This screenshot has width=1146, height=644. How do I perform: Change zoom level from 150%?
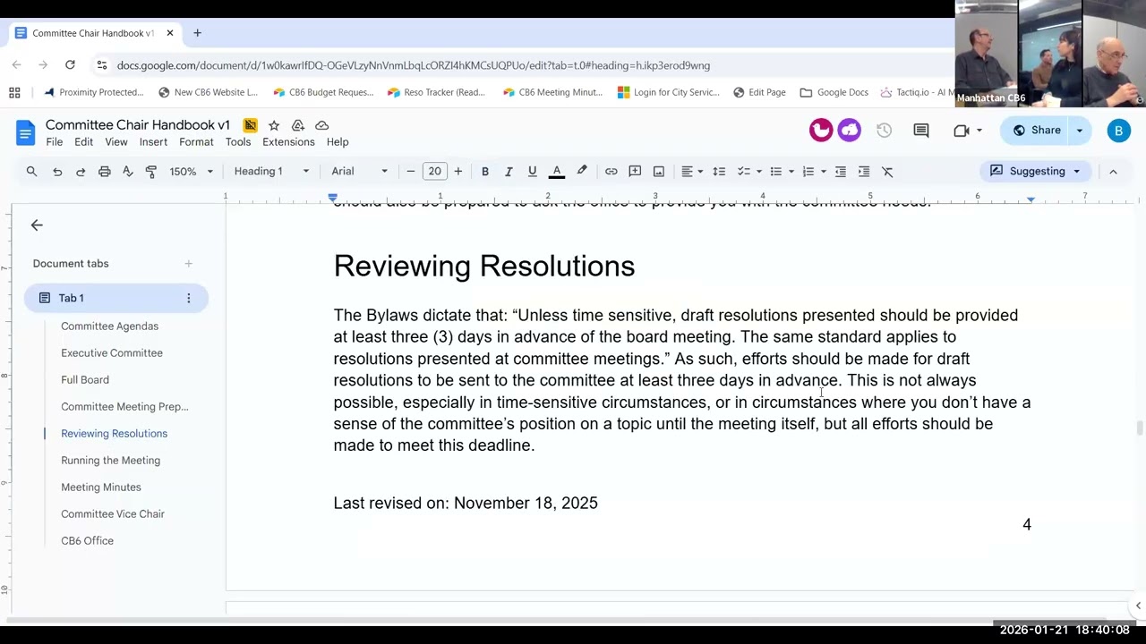point(192,171)
